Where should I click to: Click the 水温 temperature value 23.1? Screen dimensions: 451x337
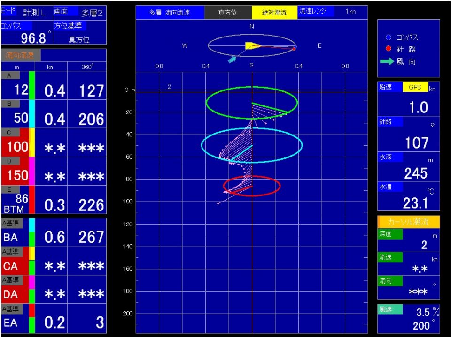(x=415, y=203)
